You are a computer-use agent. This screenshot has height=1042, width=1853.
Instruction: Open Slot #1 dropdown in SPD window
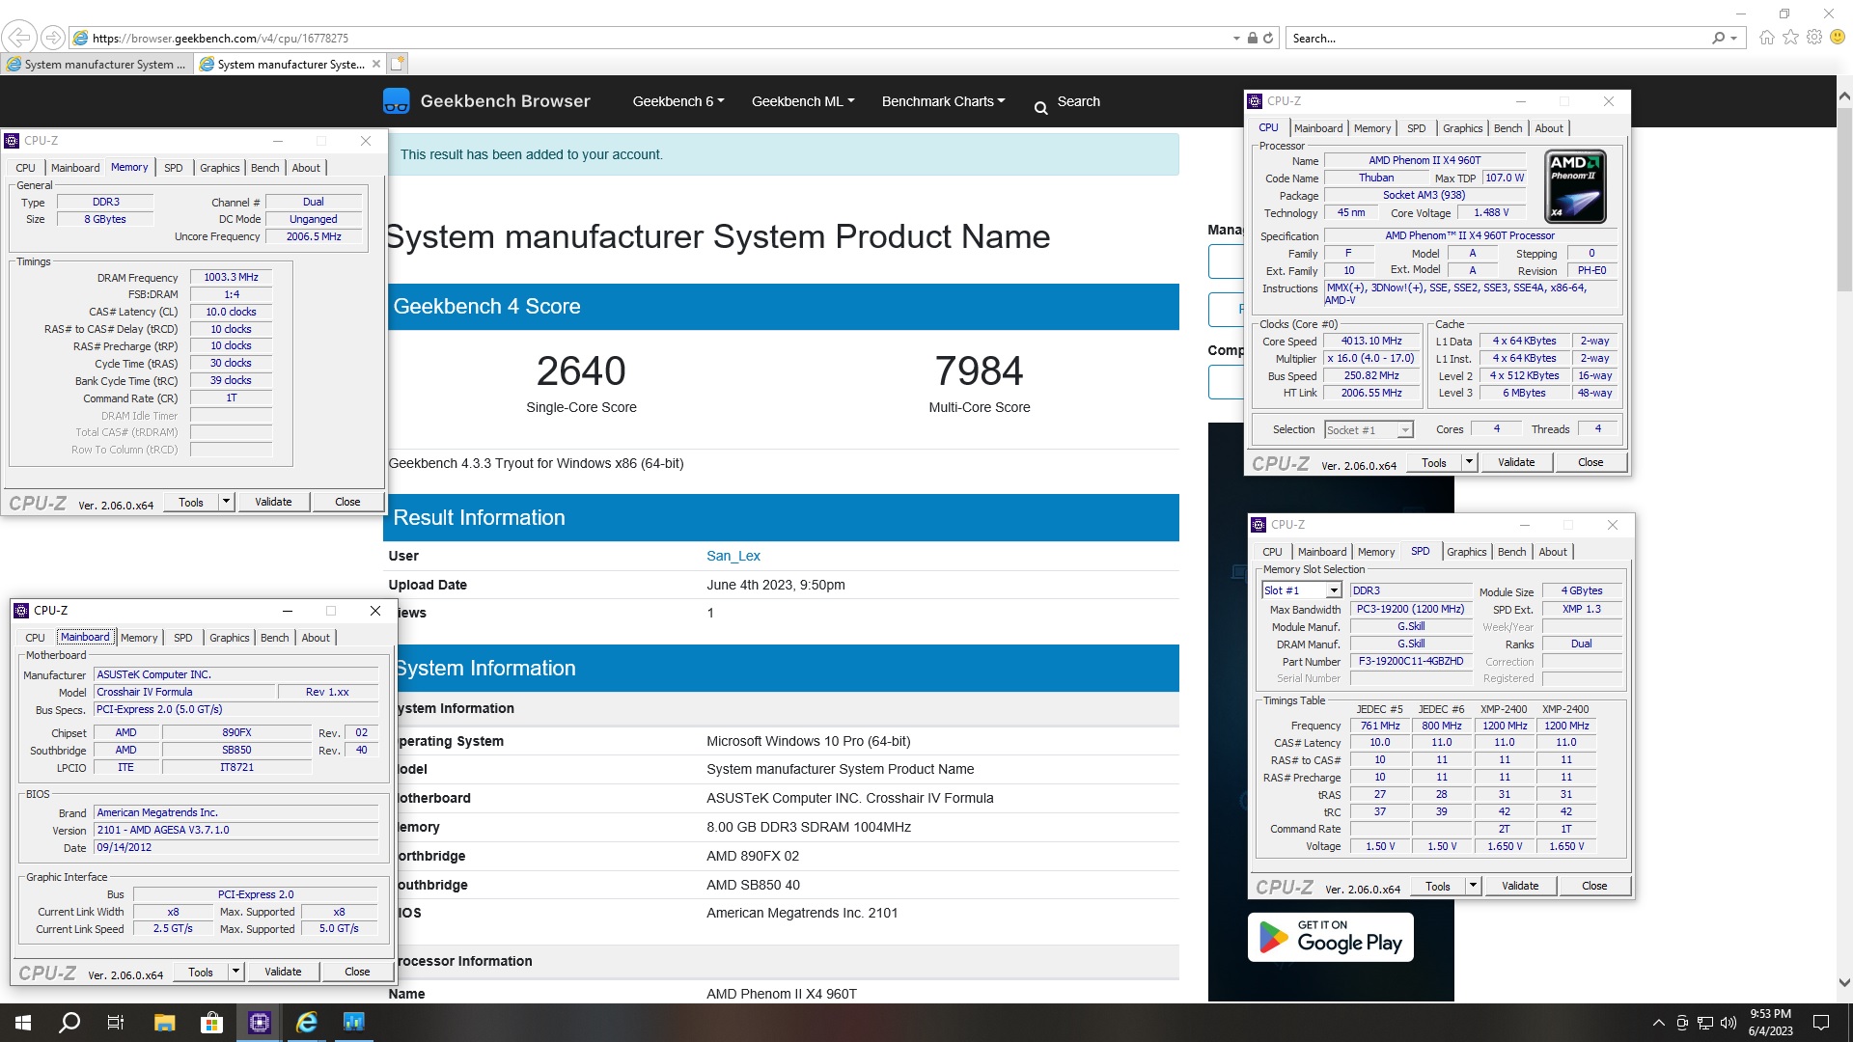tap(1334, 590)
